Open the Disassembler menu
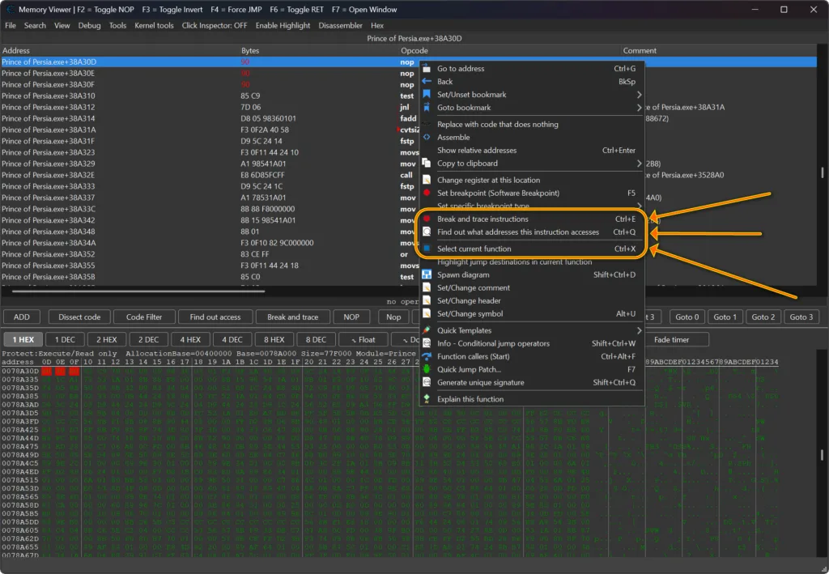The height and width of the screenshot is (574, 829). 341,25
